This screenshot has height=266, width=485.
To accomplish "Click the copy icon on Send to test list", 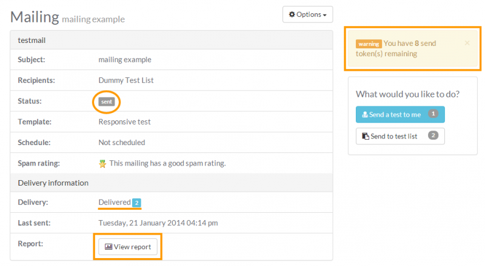I will [365, 136].
